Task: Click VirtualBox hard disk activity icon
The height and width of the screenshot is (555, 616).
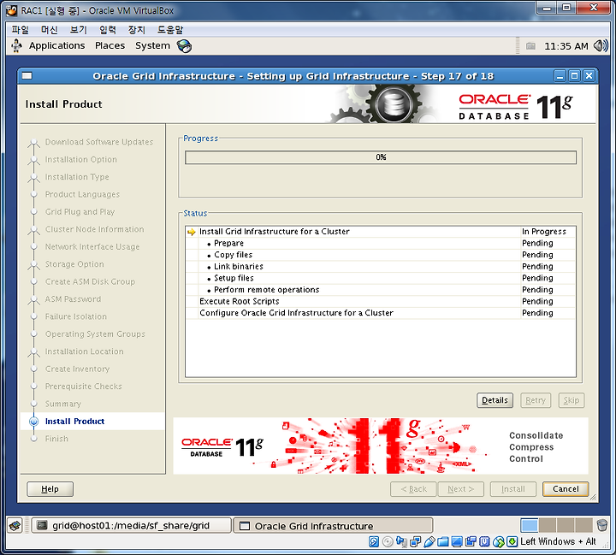Action: 374,541
